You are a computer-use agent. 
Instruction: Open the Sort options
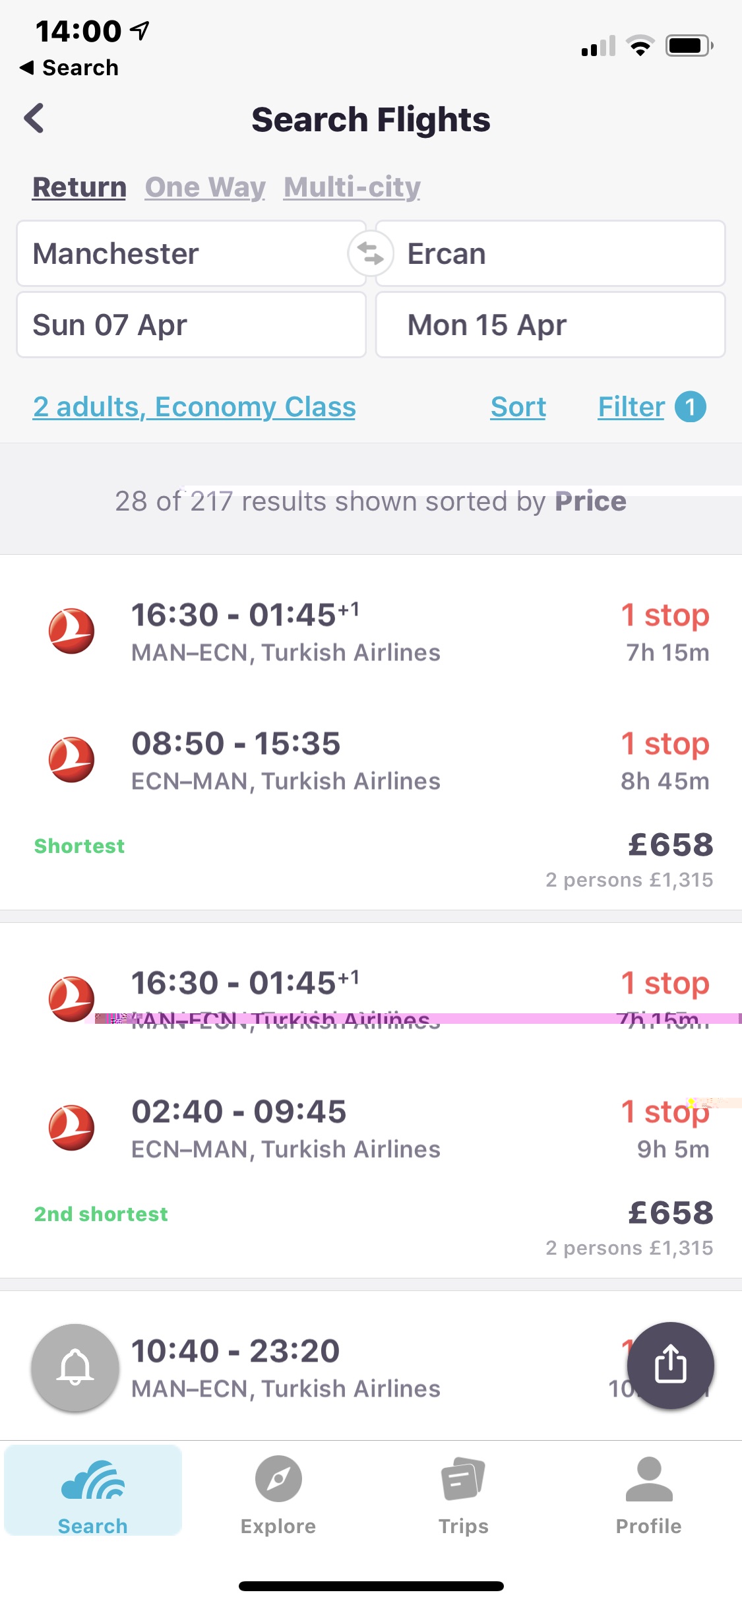[518, 407]
